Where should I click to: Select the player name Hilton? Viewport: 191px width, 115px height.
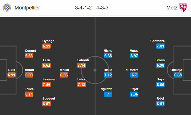pyautogui.click(x=29, y=70)
